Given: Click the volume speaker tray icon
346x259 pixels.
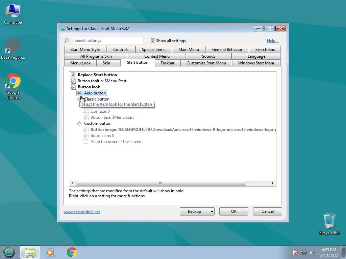Looking at the screenshot, I should click(x=312, y=253).
